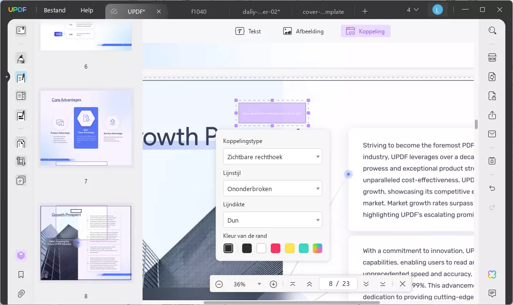Open the Help menu
This screenshot has height=305, width=513.
click(x=87, y=10)
